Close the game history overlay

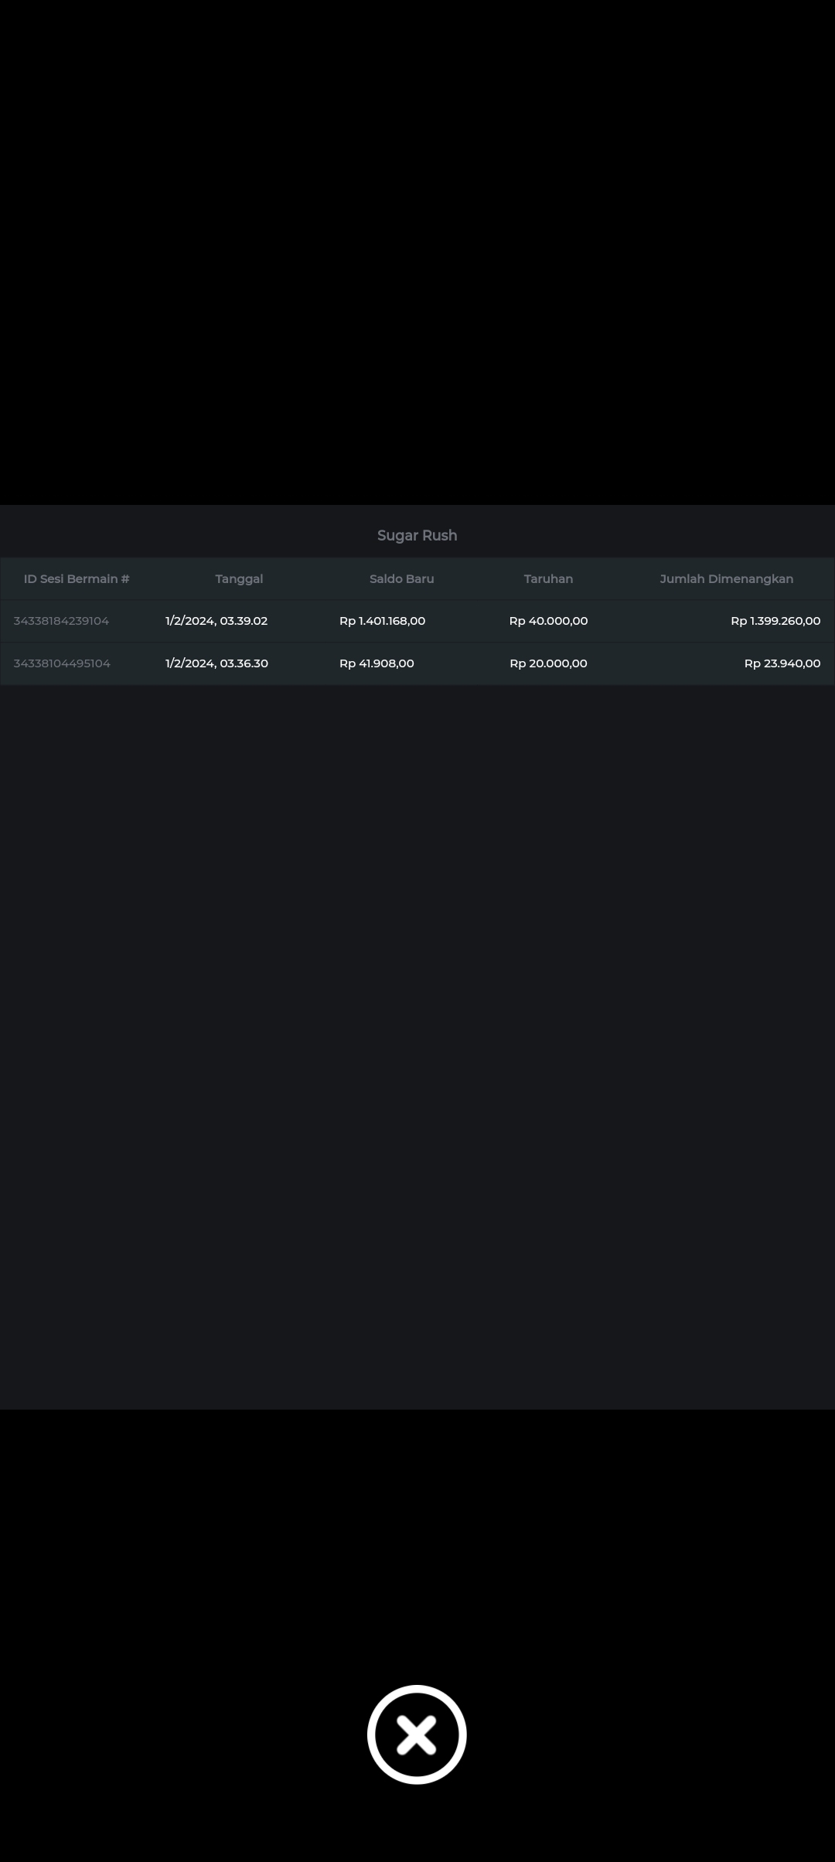417,1734
